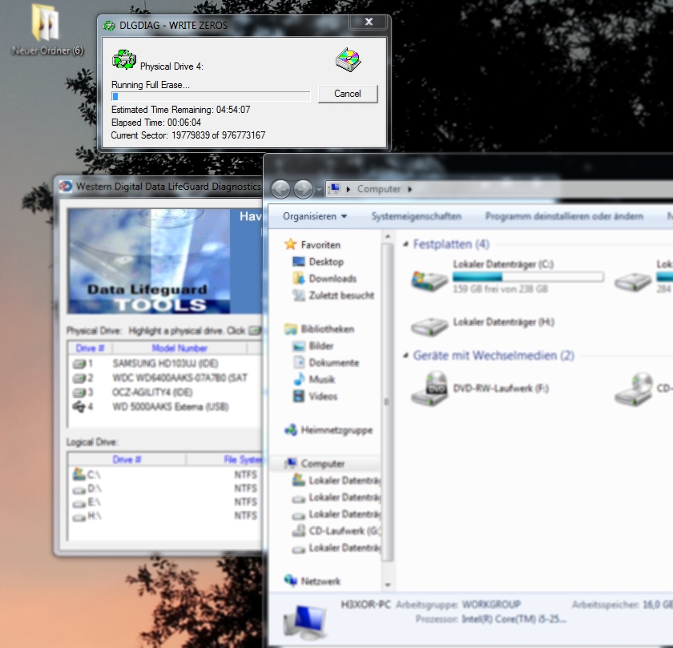
Task: Click the Western Digital logo in title bar
Action: click(x=66, y=187)
